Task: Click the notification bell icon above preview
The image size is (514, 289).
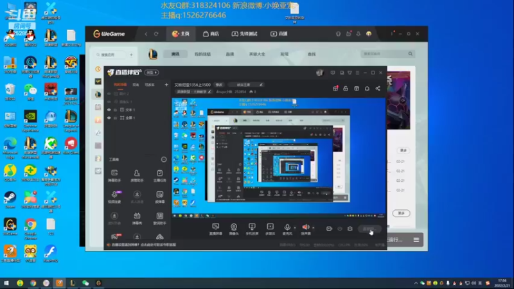Action: [367, 89]
